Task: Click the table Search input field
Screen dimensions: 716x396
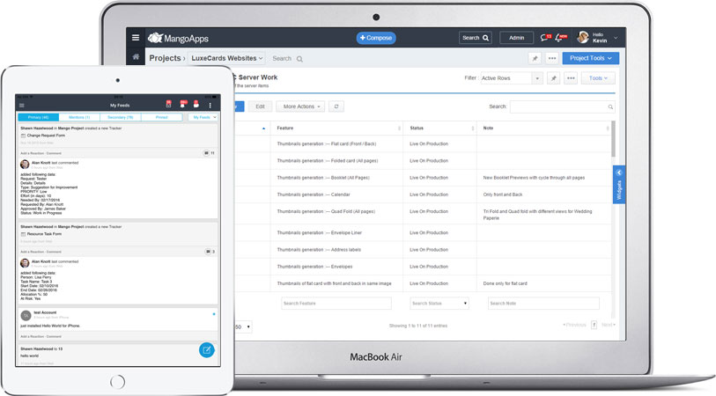Action: coord(562,106)
